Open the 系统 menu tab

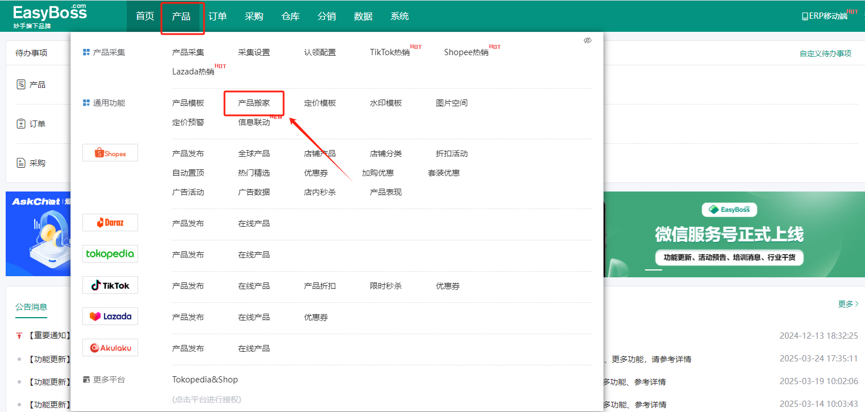[400, 16]
